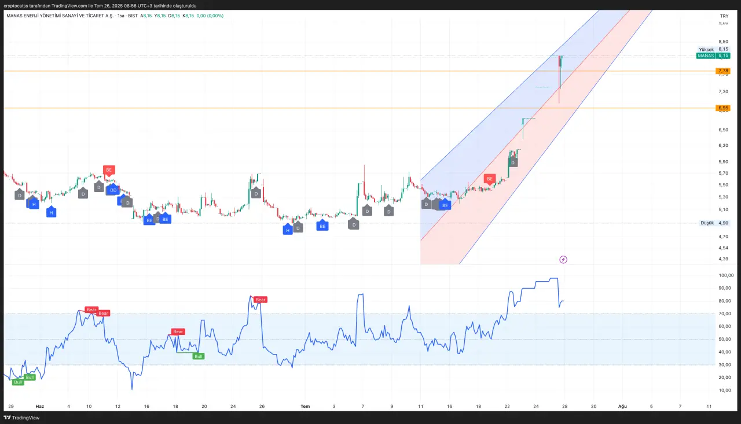This screenshot has height=424, width=741.
Task: Click the red BE marker inside the channel
Action: (x=490, y=179)
